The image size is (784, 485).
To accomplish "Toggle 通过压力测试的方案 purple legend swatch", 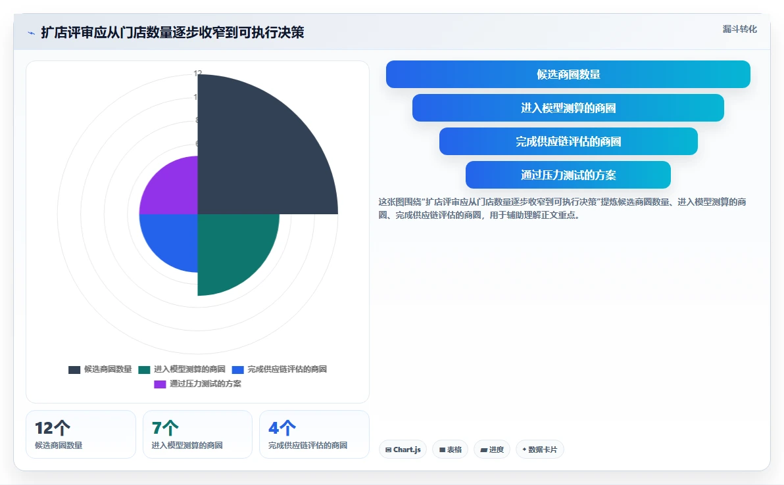I will pos(160,384).
